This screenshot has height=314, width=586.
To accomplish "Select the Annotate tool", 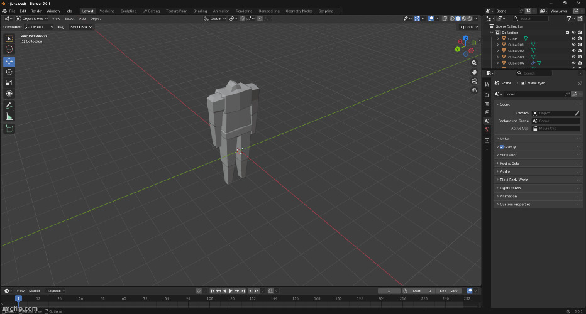I will tap(9, 106).
